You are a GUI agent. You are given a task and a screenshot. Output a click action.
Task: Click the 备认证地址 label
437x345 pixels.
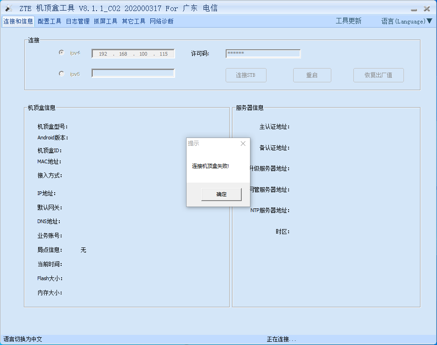pos(274,148)
